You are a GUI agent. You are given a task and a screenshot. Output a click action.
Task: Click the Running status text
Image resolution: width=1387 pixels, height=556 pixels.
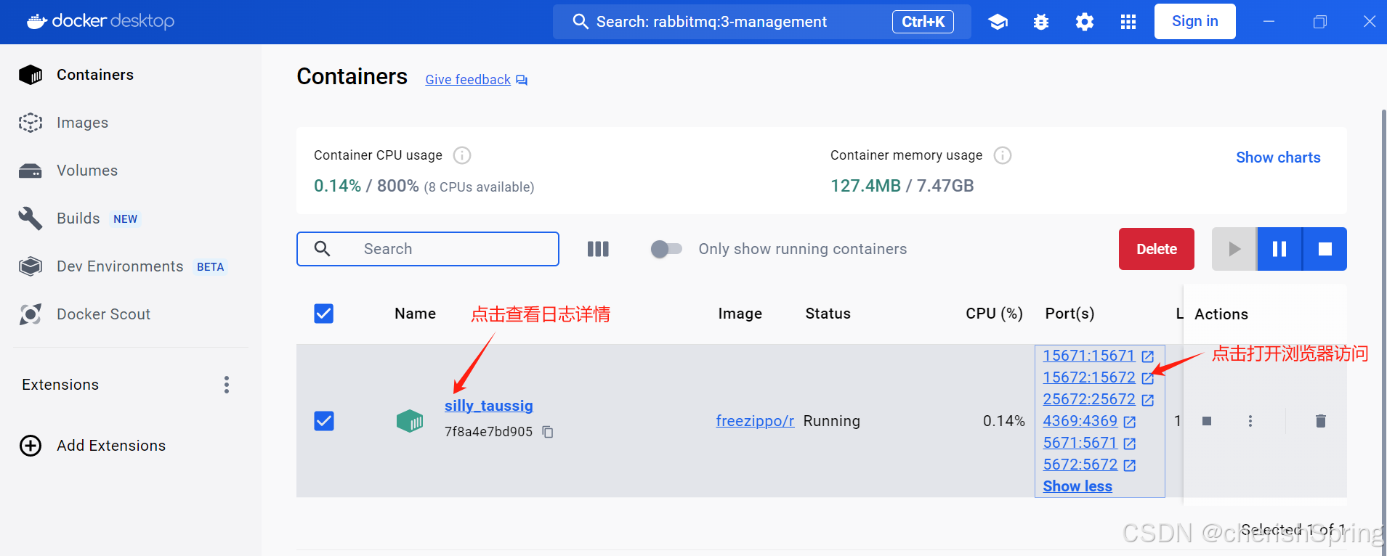(x=831, y=421)
